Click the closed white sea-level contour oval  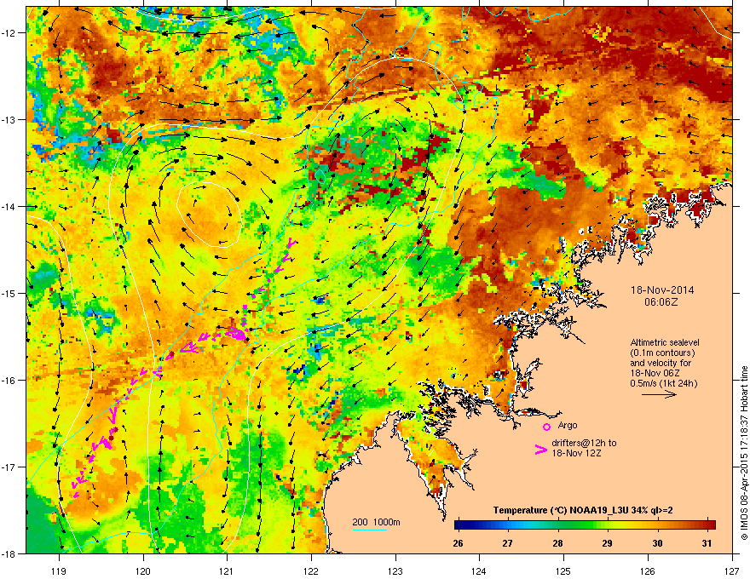tap(209, 215)
